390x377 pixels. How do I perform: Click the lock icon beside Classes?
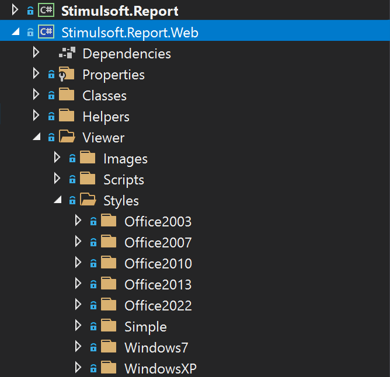click(51, 95)
